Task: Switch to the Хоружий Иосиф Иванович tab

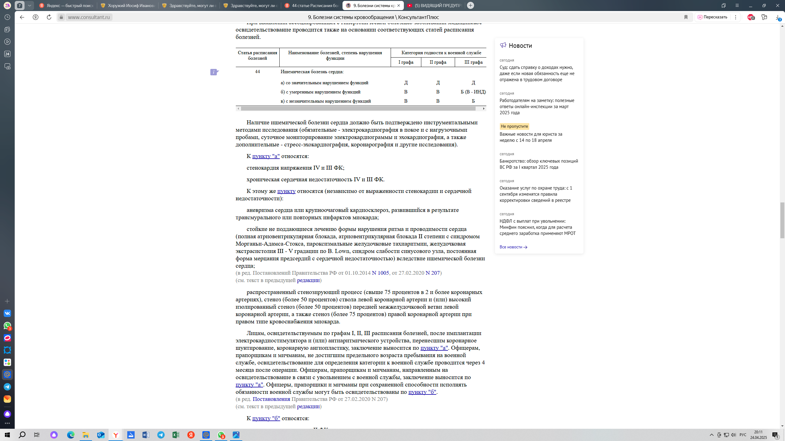Action: [x=128, y=6]
